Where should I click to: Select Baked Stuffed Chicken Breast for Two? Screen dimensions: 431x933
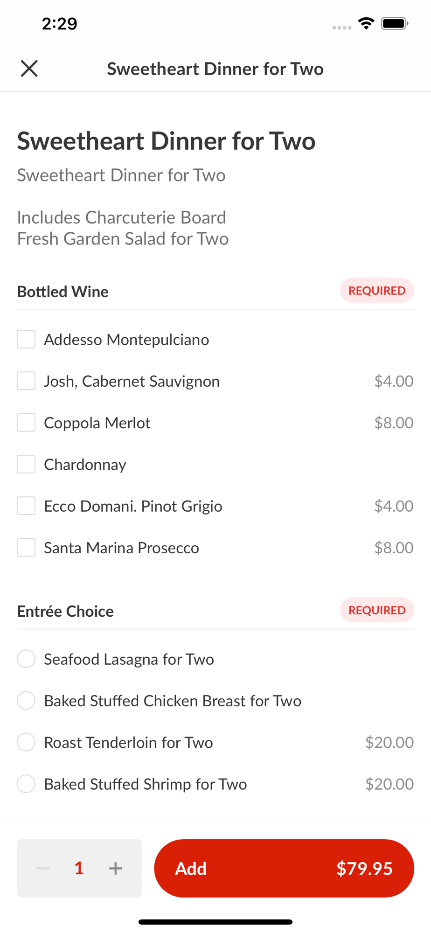point(26,701)
